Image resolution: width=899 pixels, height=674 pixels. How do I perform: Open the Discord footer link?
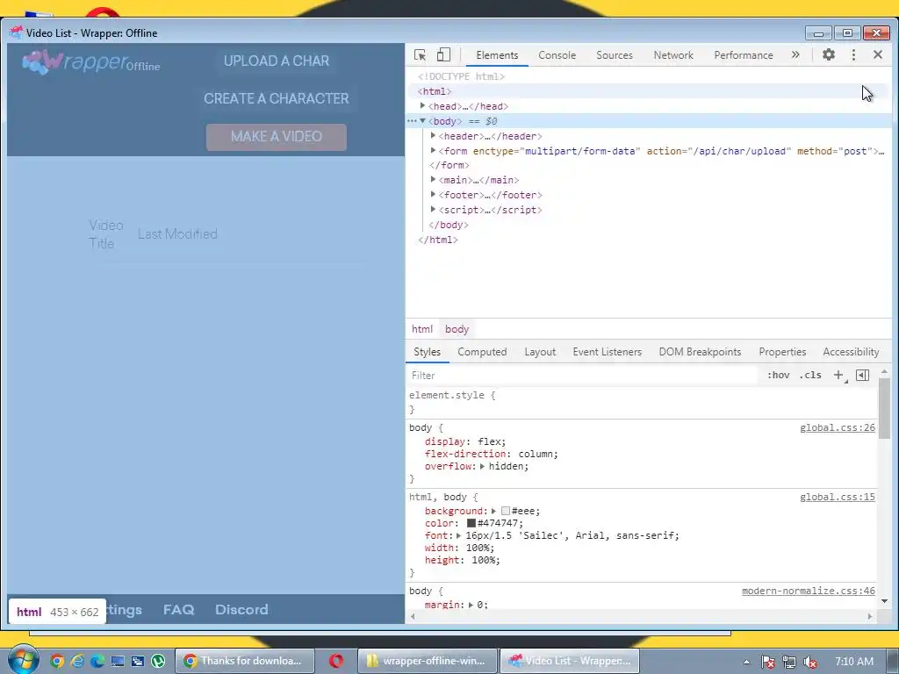pos(241,609)
